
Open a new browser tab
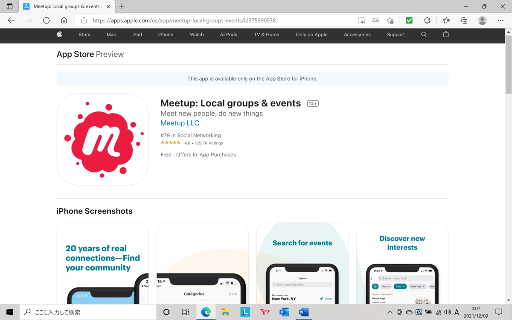click(122, 6)
